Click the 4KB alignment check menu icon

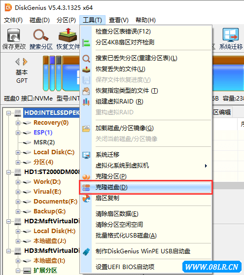click(x=86, y=42)
